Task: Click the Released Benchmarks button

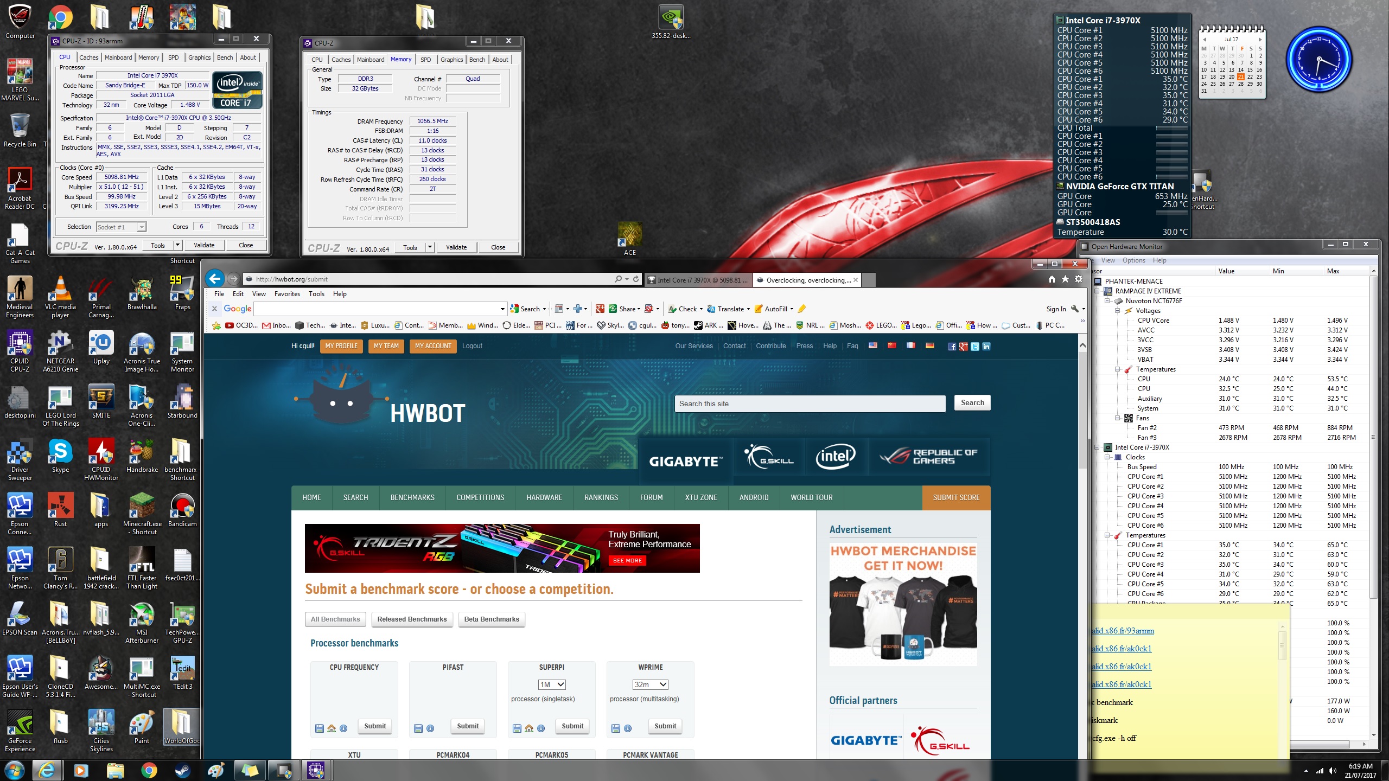Action: pyautogui.click(x=412, y=619)
